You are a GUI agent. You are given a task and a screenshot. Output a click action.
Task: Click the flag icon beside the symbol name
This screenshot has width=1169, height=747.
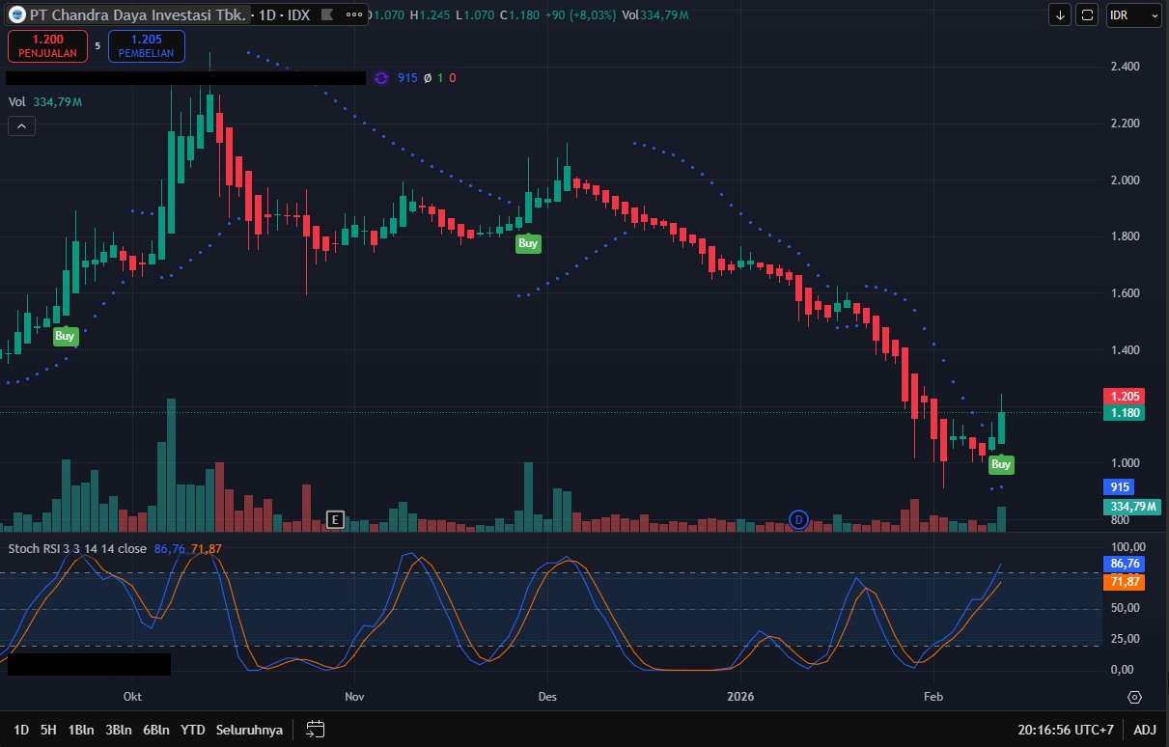(328, 15)
